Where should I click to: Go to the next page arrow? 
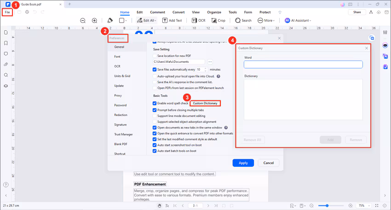pos(208,205)
